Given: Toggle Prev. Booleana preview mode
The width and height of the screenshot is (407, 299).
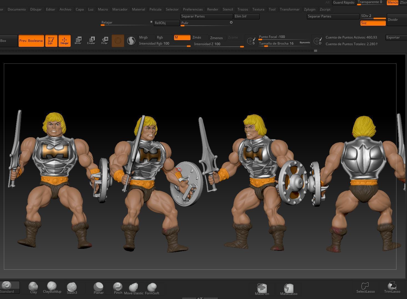Looking at the screenshot, I should [31, 41].
